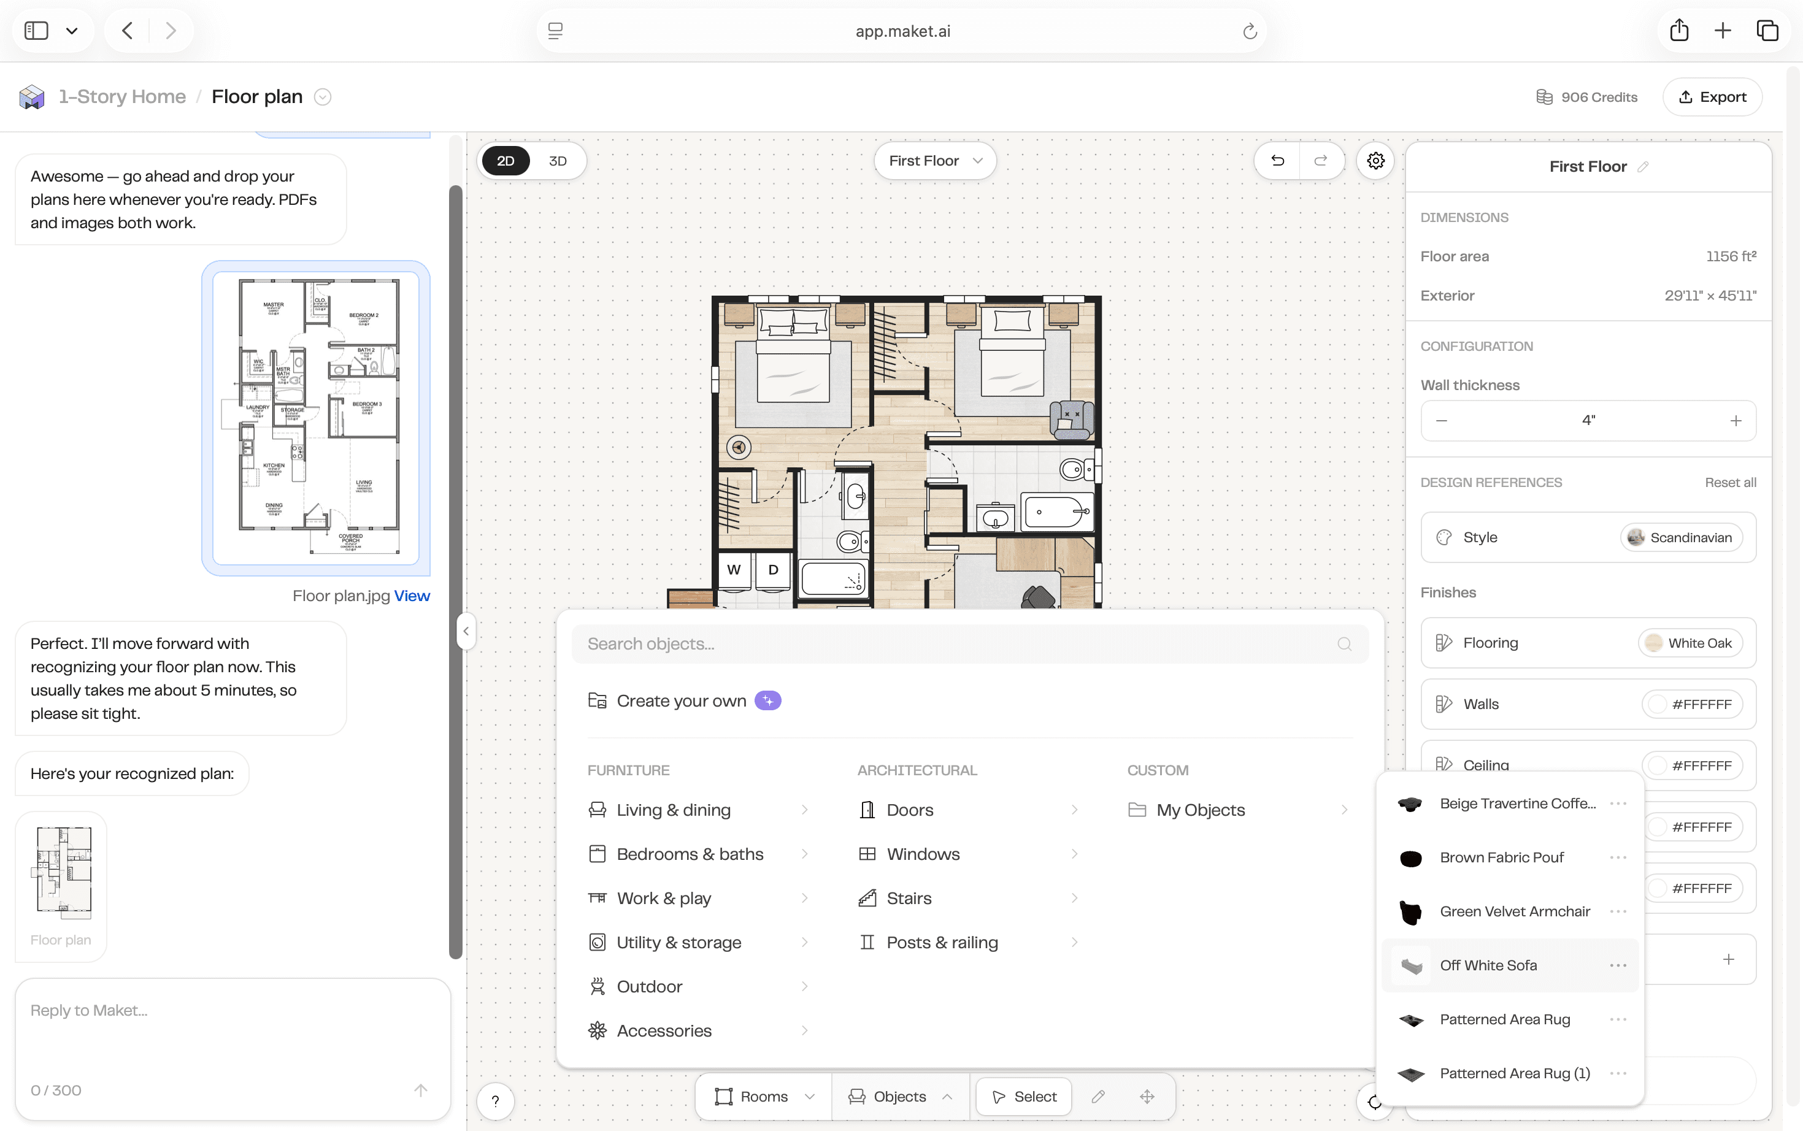Click the send message arrow icon
The width and height of the screenshot is (1803, 1131).
click(420, 1091)
